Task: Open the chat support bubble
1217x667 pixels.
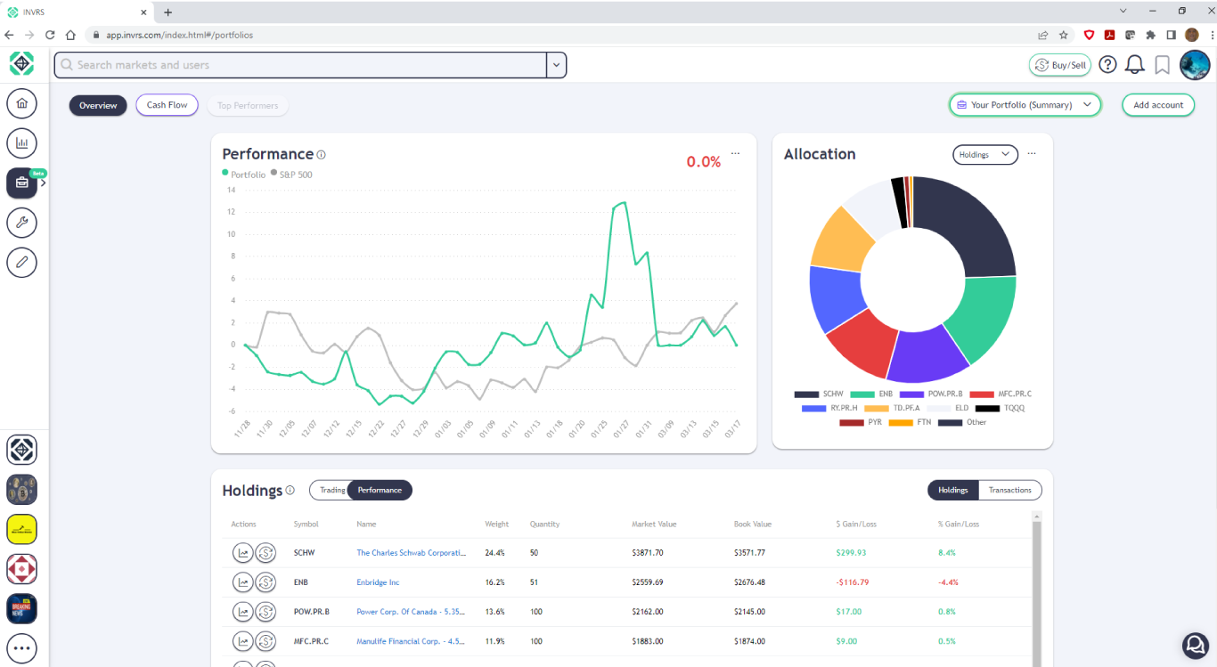Action: click(1194, 645)
